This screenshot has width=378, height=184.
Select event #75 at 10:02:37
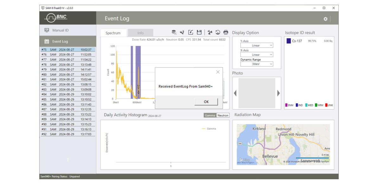pos(68,49)
